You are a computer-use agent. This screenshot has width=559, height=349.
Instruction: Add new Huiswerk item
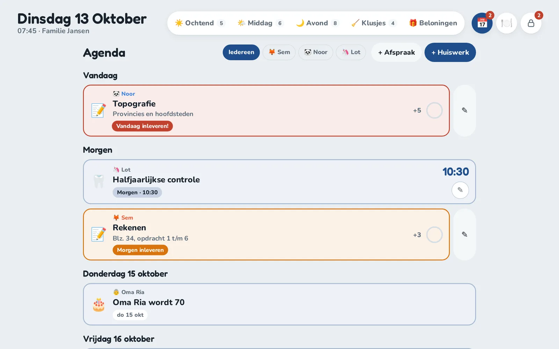click(x=450, y=52)
